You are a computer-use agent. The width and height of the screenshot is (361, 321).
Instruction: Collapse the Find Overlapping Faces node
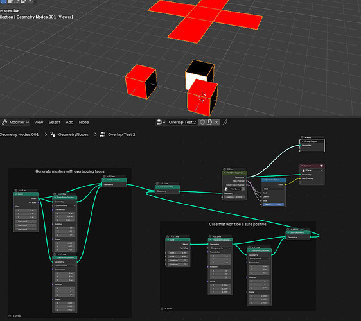pyautogui.click(x=224, y=173)
